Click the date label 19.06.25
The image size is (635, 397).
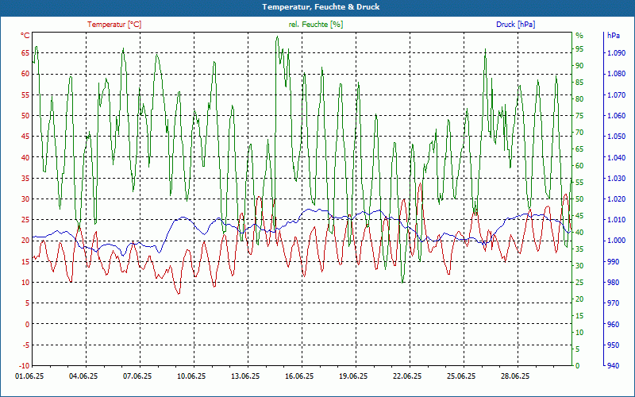point(353,376)
